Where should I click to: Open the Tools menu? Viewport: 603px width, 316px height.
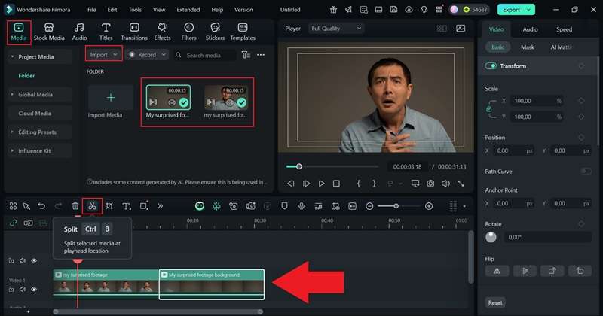[135, 10]
